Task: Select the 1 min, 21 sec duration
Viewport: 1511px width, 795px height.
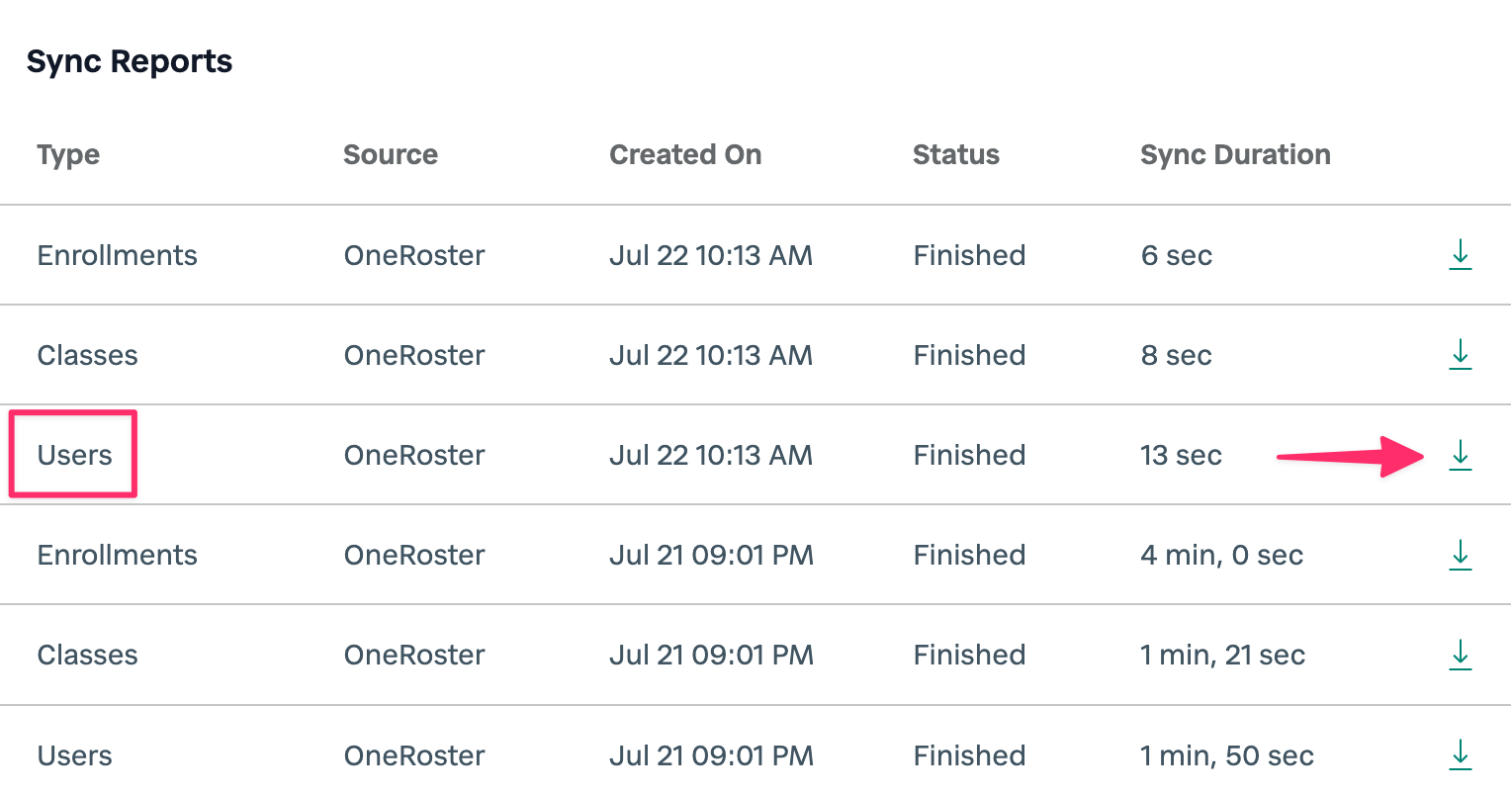Action: point(1222,655)
